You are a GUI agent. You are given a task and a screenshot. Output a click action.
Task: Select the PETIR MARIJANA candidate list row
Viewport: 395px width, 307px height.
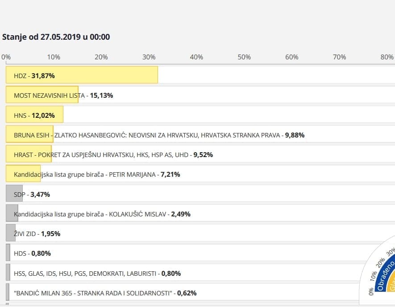(x=97, y=174)
